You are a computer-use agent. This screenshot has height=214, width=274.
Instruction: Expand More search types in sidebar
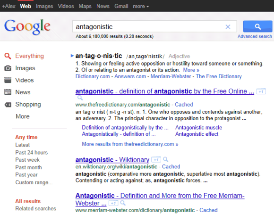click(x=23, y=116)
